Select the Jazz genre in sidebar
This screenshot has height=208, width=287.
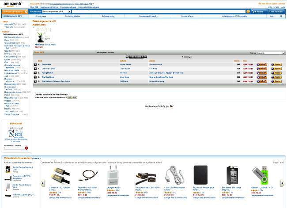(x=6, y=76)
